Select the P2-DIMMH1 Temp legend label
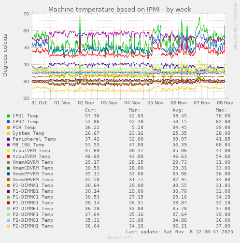Viewport: 240px width, 243px height. click(x=33, y=226)
